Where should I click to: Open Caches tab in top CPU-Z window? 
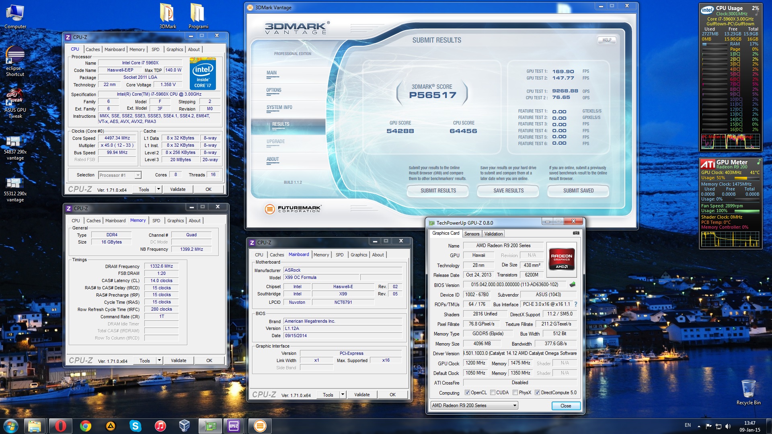tap(93, 49)
